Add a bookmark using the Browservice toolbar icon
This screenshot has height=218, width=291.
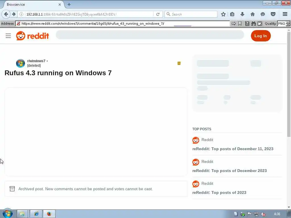[240, 24]
